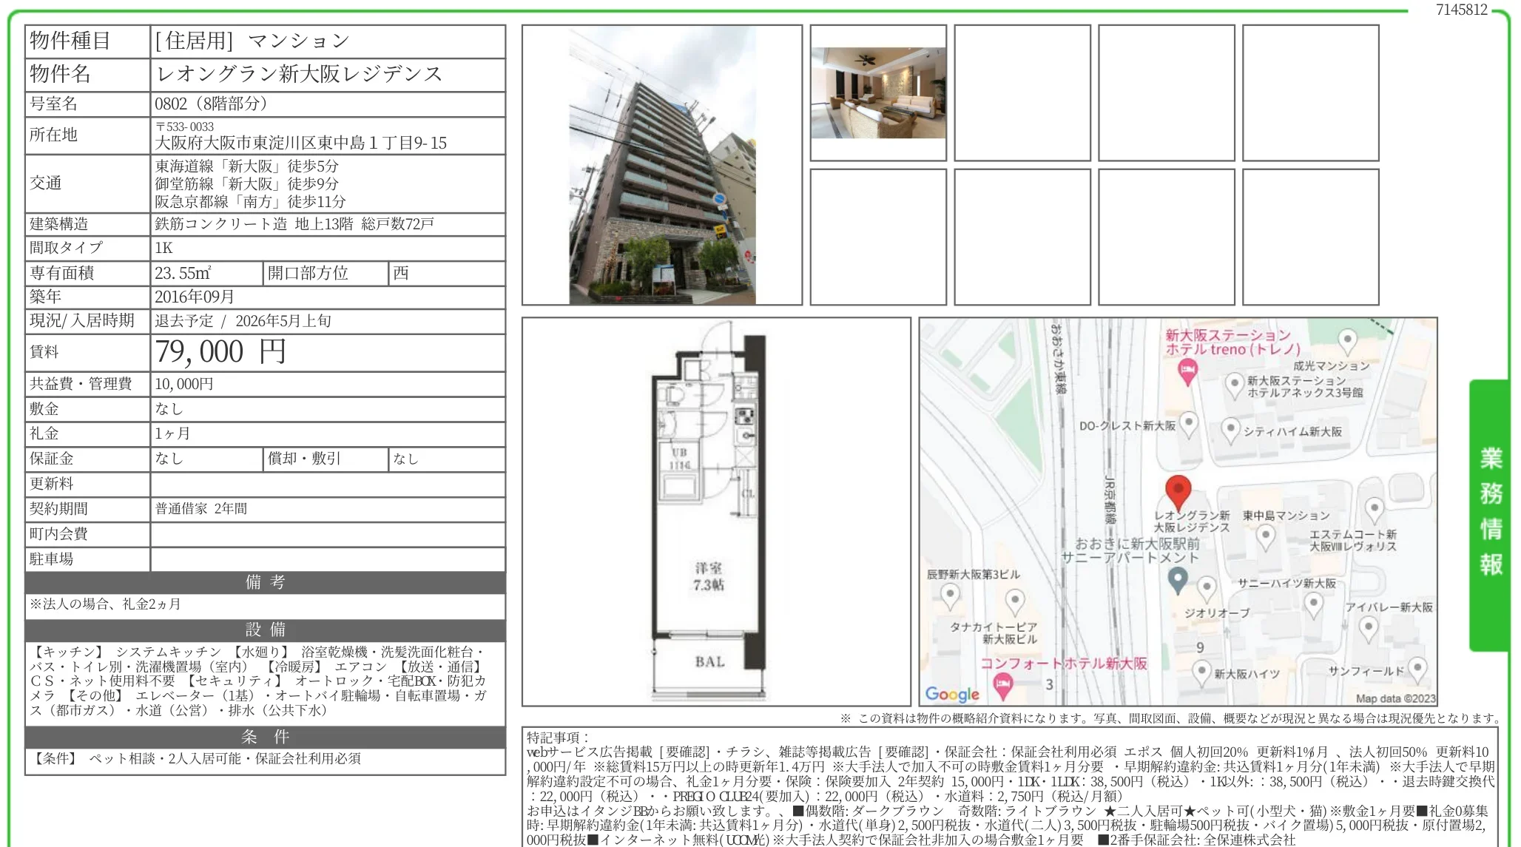Screen dimensions: 1521x847
Task: Click the rent amount 79,000円
Action: 220,352
